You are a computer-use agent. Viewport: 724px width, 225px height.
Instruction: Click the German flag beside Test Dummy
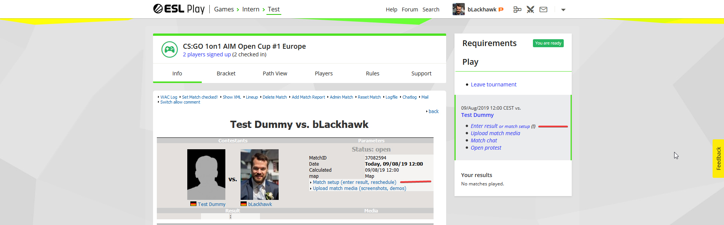click(193, 204)
